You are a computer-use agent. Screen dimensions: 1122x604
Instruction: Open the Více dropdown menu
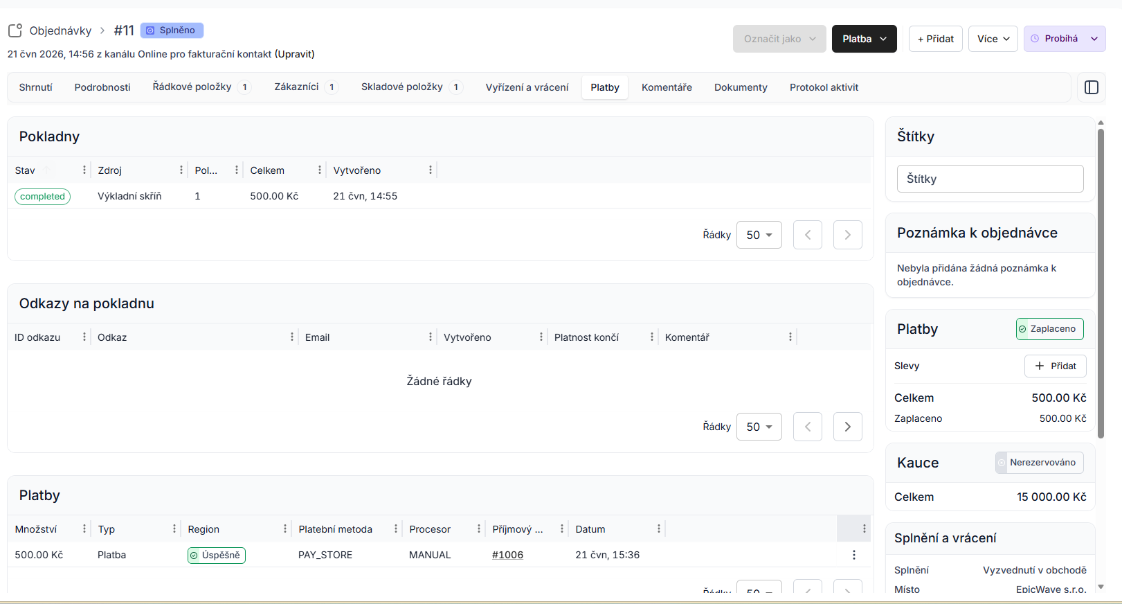point(993,39)
